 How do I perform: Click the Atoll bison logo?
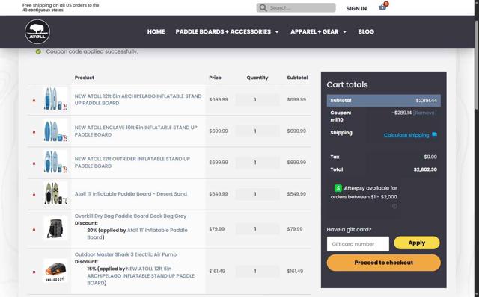[x=37, y=31]
